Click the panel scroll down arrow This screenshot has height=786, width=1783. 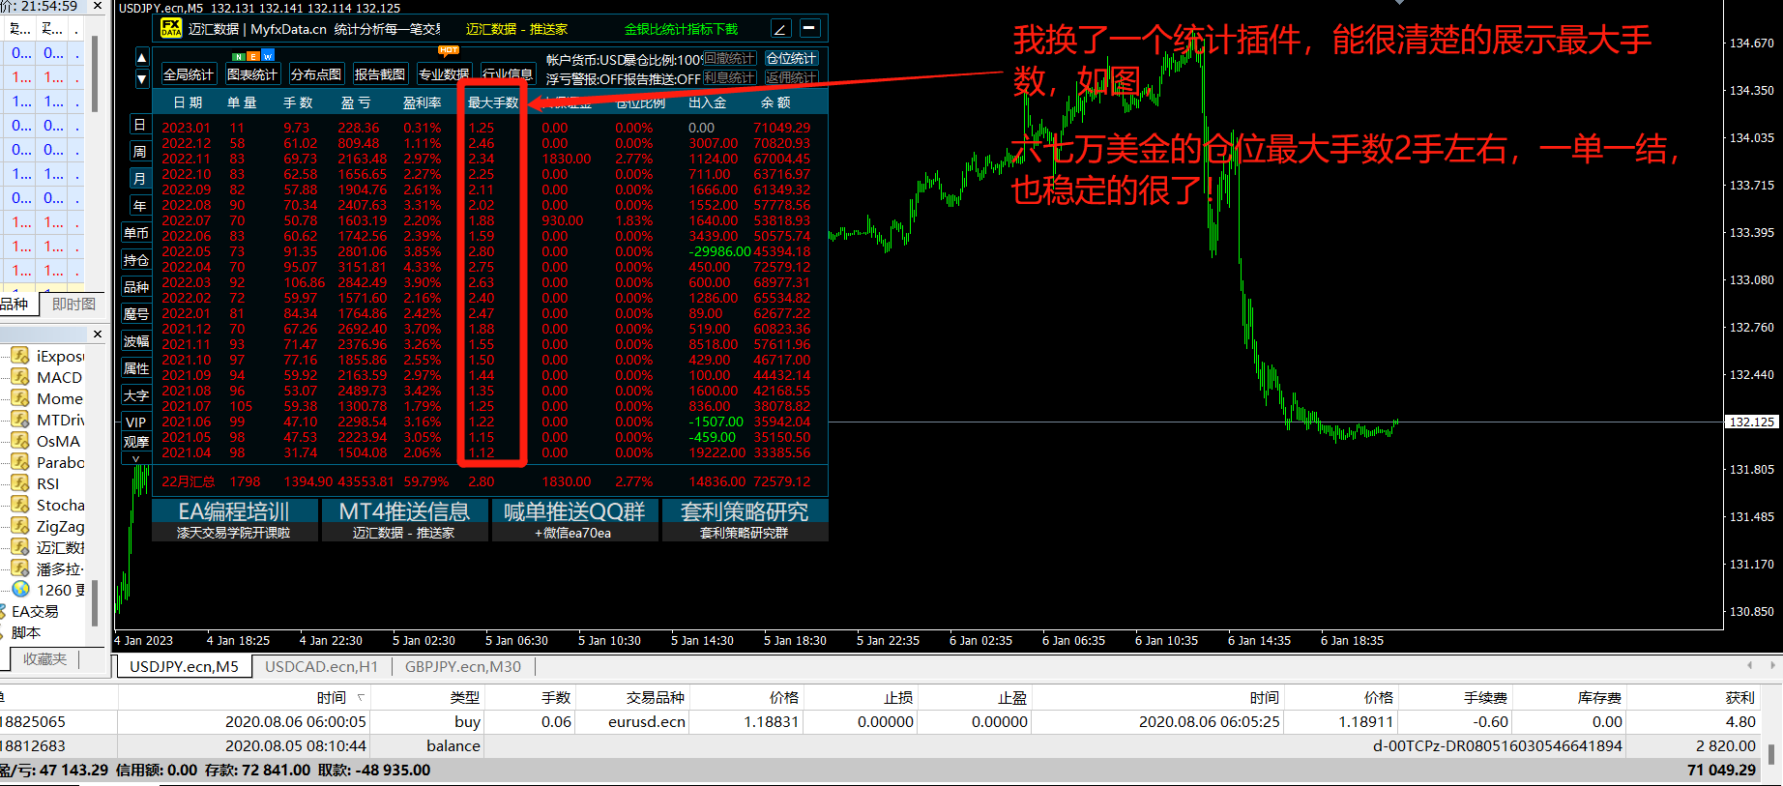click(x=142, y=78)
